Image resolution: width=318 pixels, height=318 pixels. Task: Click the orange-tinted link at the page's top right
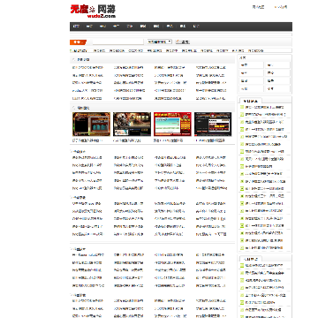point(281,7)
